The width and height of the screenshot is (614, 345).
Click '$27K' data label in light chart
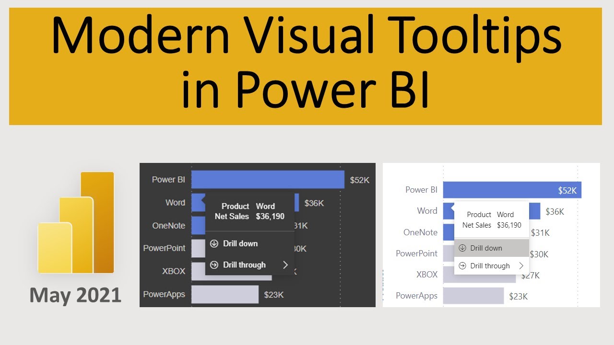click(531, 275)
